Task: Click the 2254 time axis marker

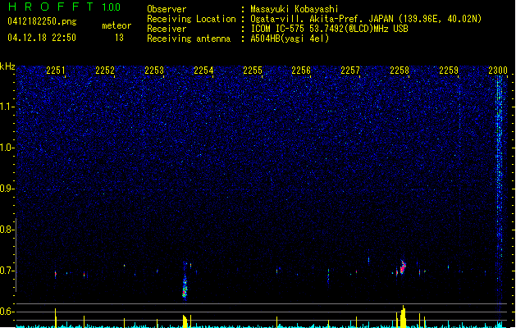Action: (203, 71)
